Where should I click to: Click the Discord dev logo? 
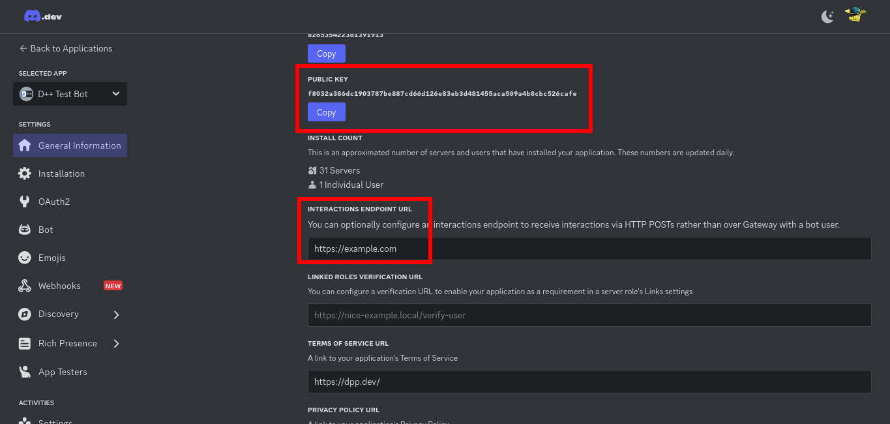pos(43,16)
